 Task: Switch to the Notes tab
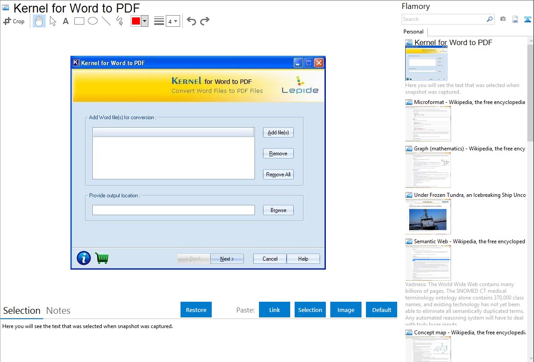(x=58, y=311)
